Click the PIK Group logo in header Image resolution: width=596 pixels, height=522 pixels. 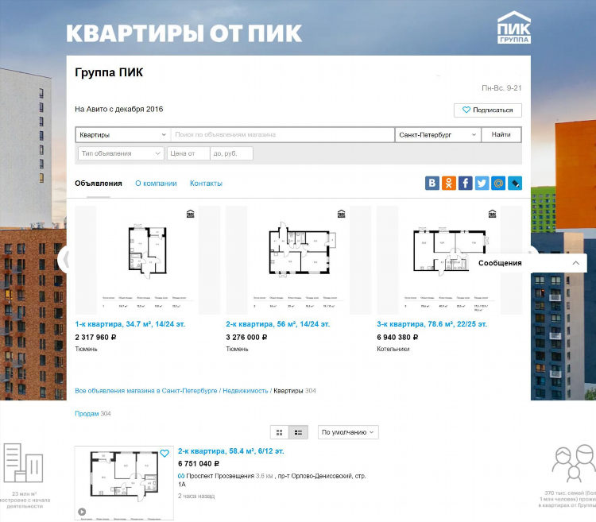click(514, 27)
